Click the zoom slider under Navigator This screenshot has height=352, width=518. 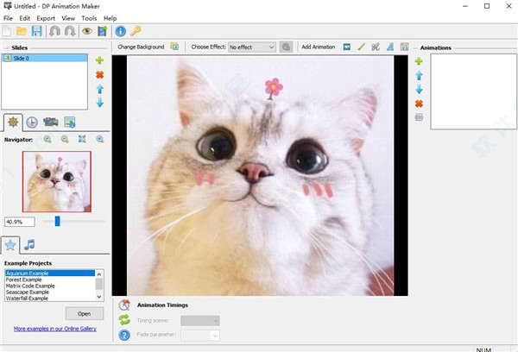[x=57, y=222]
